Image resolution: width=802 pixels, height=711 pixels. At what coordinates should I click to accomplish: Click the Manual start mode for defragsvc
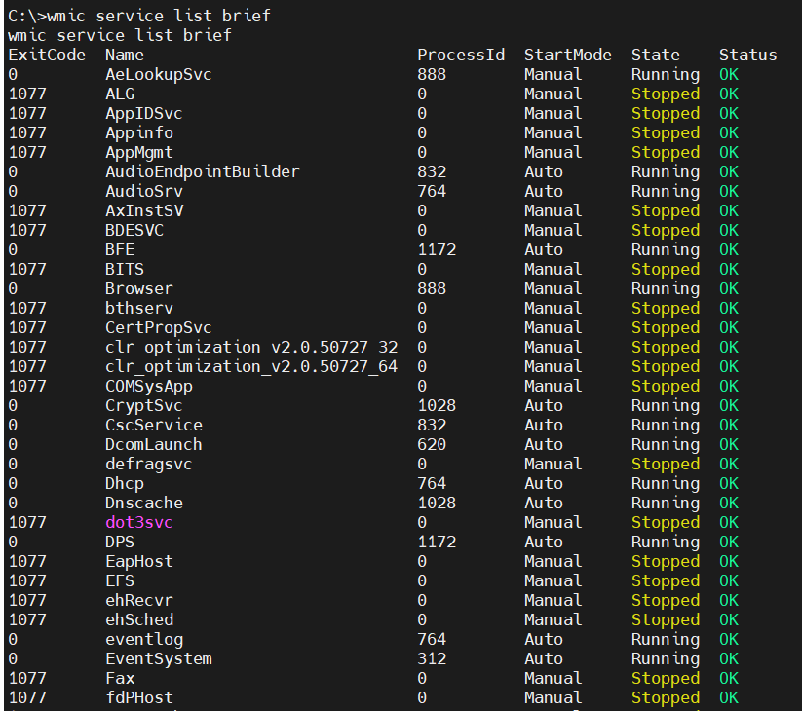coord(554,465)
